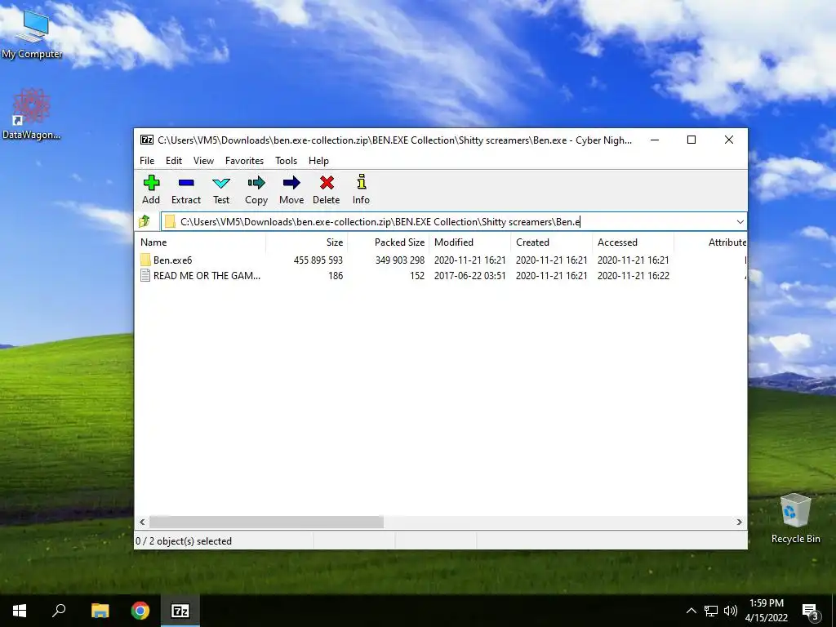836x627 pixels.
Task: Minimize the 7-Zip window
Action: pos(655,140)
